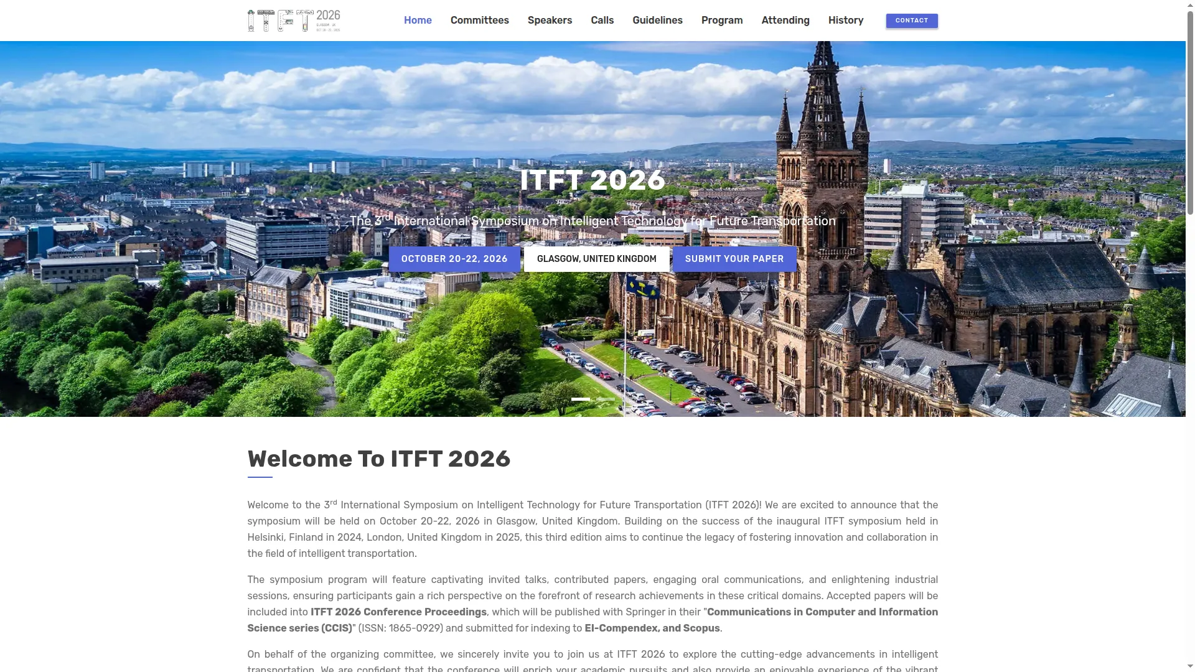
Task: Click the Glasgow, United Kingdom button
Action: pyautogui.click(x=597, y=259)
